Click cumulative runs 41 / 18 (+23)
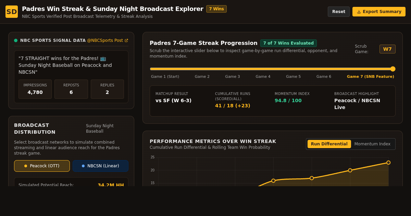 point(233,106)
